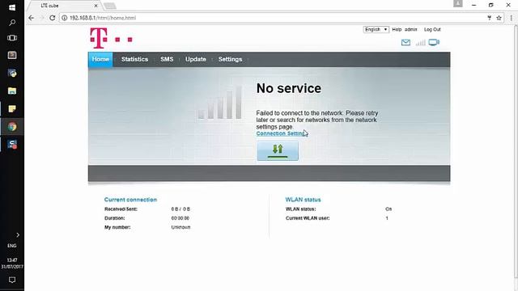Open Action Center notification icon
The height and width of the screenshot is (291, 518).
pyautogui.click(x=12, y=280)
